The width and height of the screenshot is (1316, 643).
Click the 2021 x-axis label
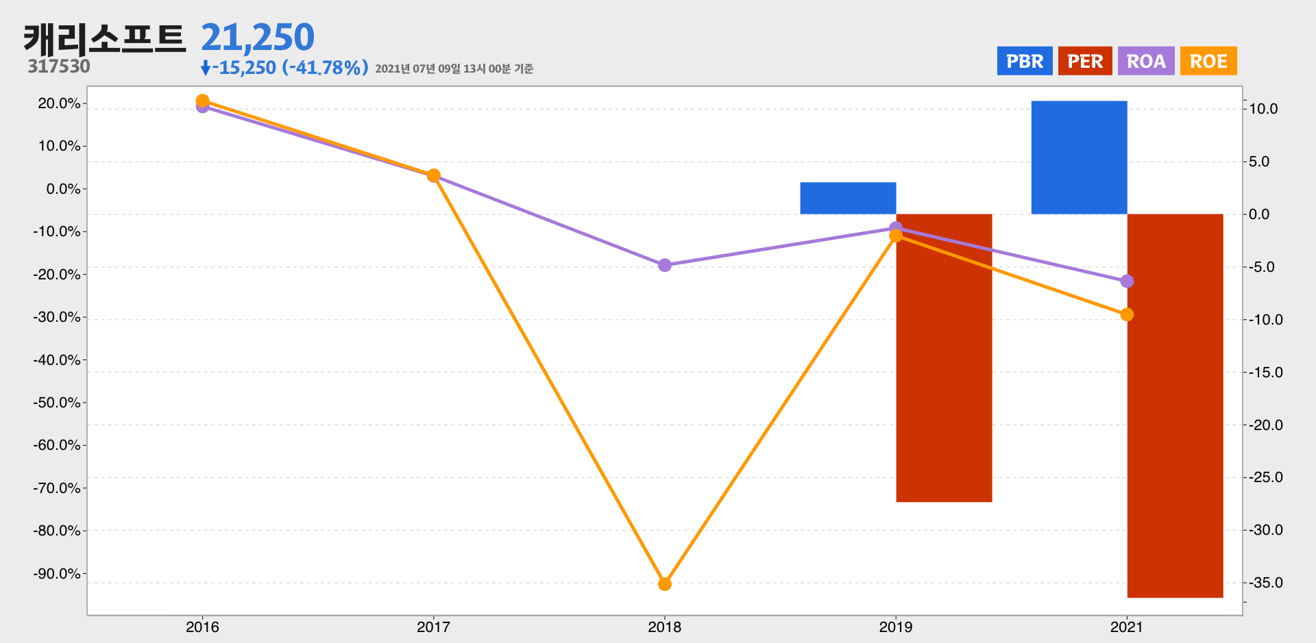1127,627
